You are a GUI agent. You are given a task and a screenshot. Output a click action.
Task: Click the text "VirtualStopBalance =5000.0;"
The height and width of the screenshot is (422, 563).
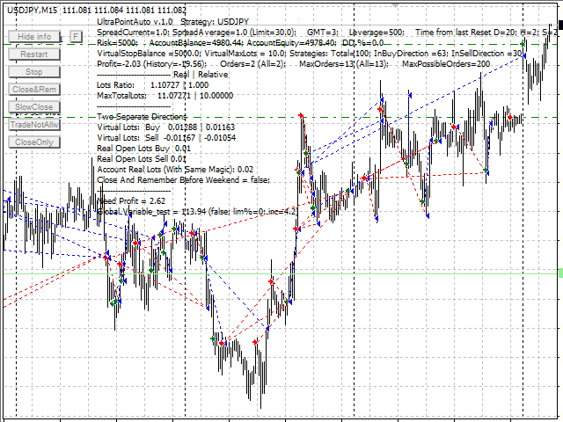click(x=150, y=54)
